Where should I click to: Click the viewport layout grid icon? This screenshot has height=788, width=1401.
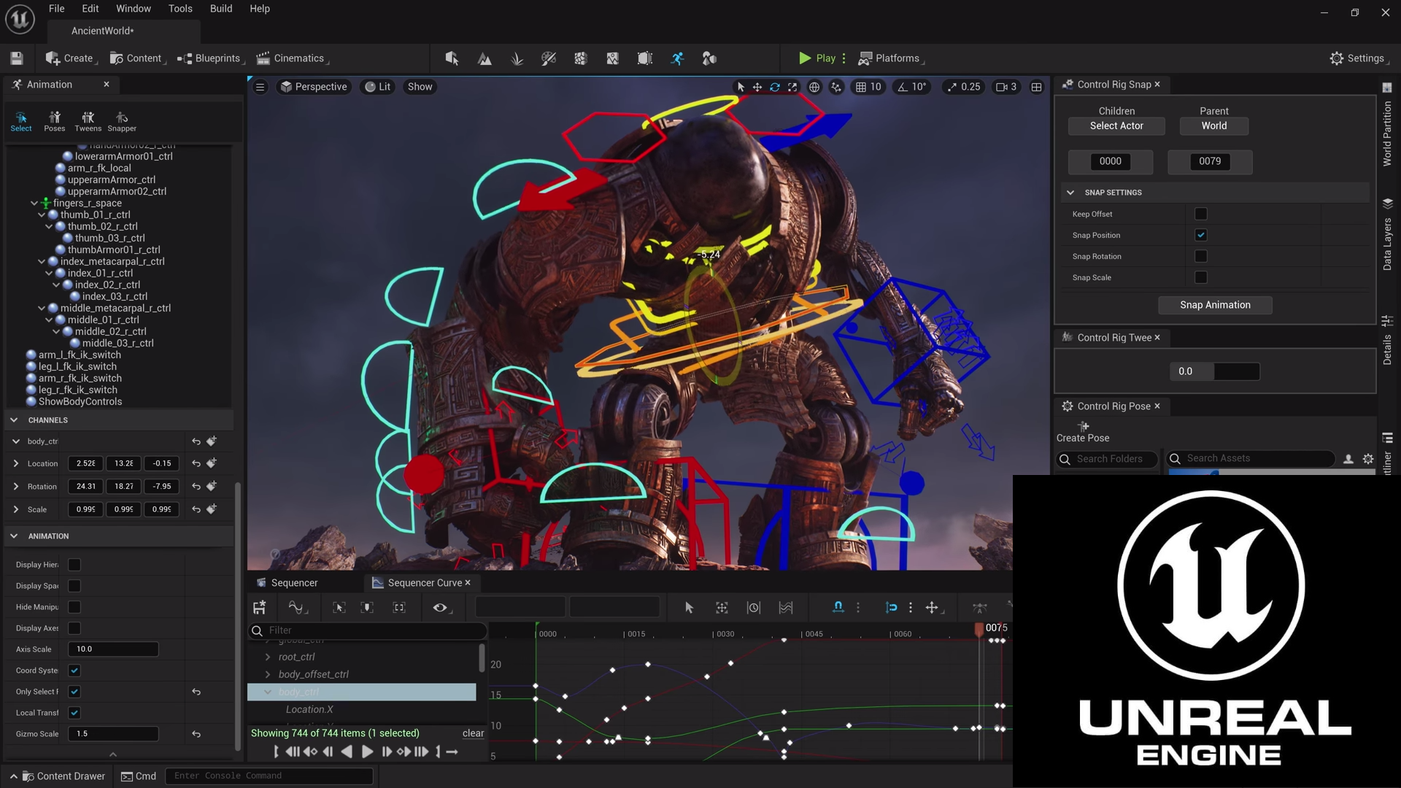coord(1036,87)
